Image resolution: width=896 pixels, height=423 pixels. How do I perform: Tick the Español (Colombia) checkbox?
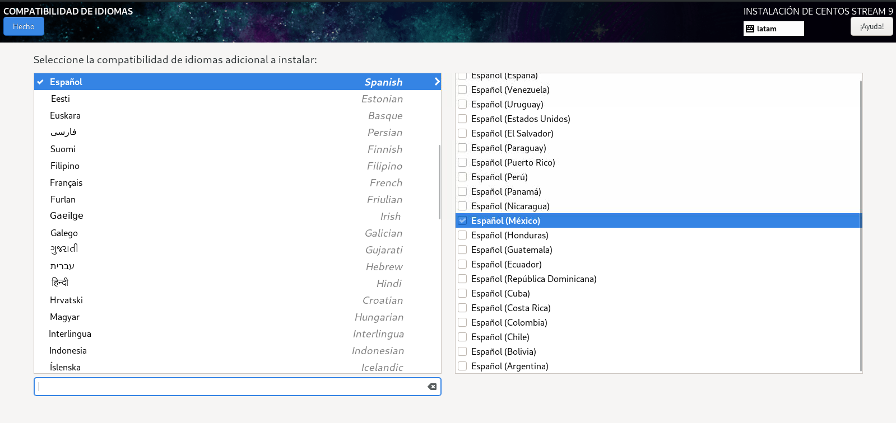click(462, 322)
